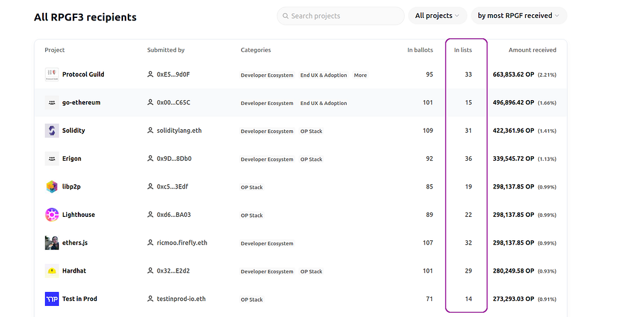Click the Hardhat yellow helmet logo
Screen dimensions: 618x317
pyautogui.click(x=52, y=271)
